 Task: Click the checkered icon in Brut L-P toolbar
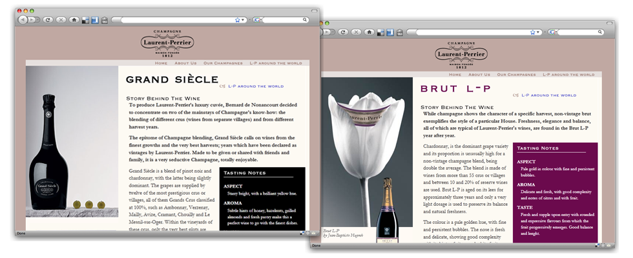coord(380,32)
